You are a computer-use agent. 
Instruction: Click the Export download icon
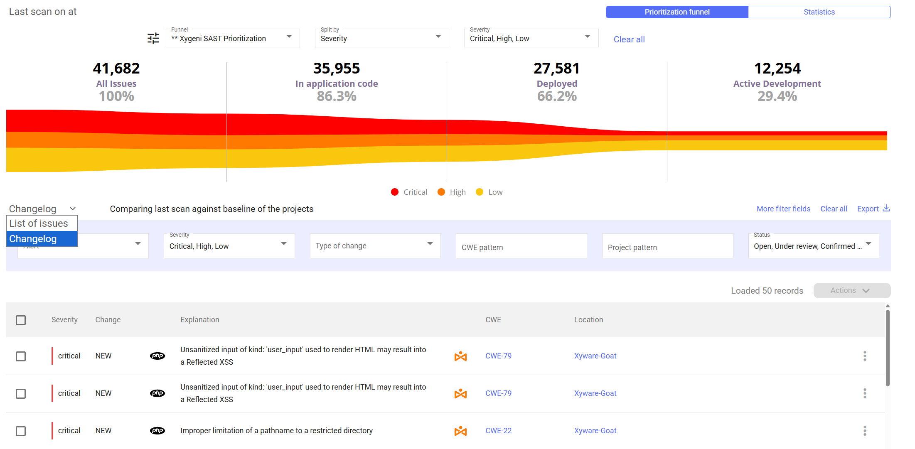[886, 208]
